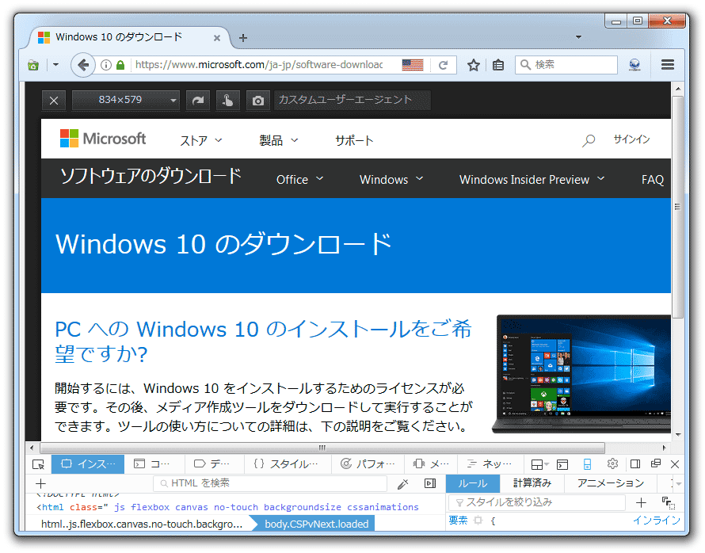Select the アニメーション tab
The image size is (705, 553).
tap(611, 483)
